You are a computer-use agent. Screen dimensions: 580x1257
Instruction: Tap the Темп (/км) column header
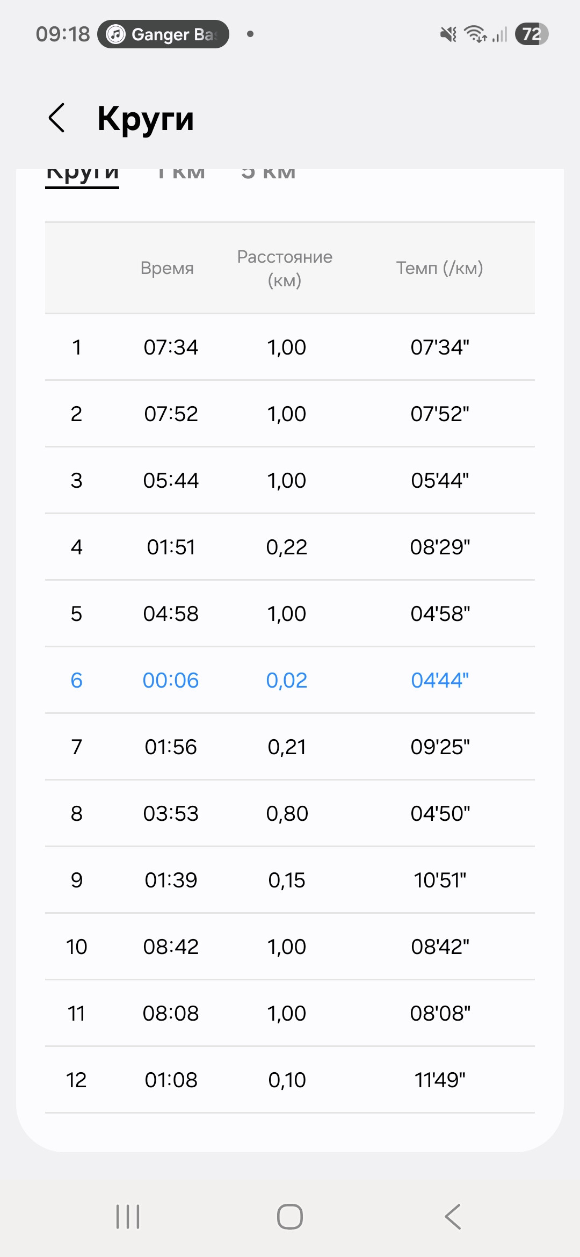(440, 268)
